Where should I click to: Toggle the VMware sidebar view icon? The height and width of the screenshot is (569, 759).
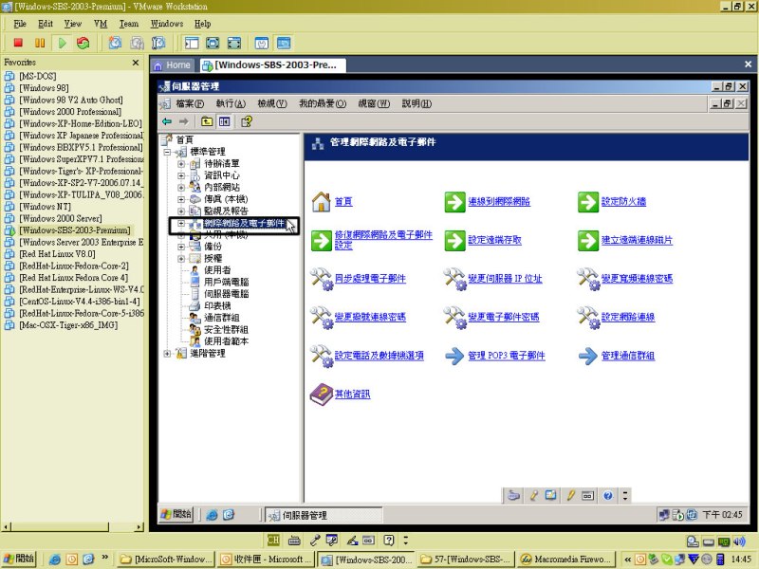[x=192, y=43]
